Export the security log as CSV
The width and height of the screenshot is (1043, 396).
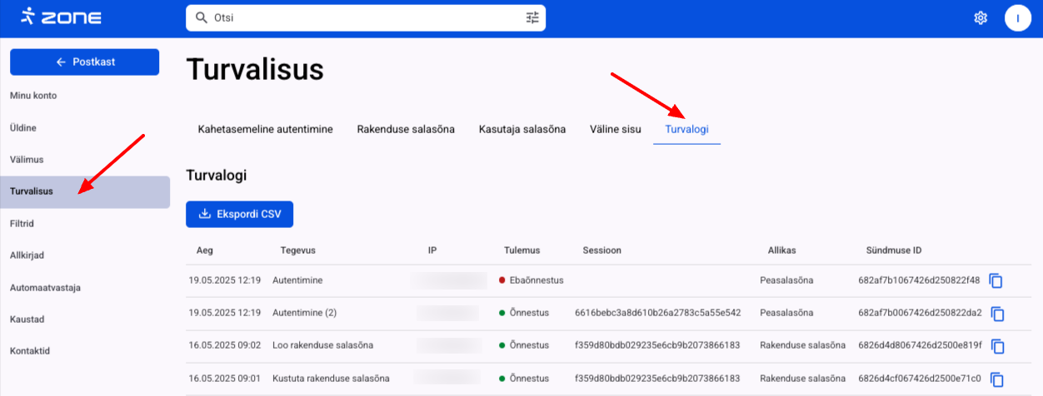[239, 214]
